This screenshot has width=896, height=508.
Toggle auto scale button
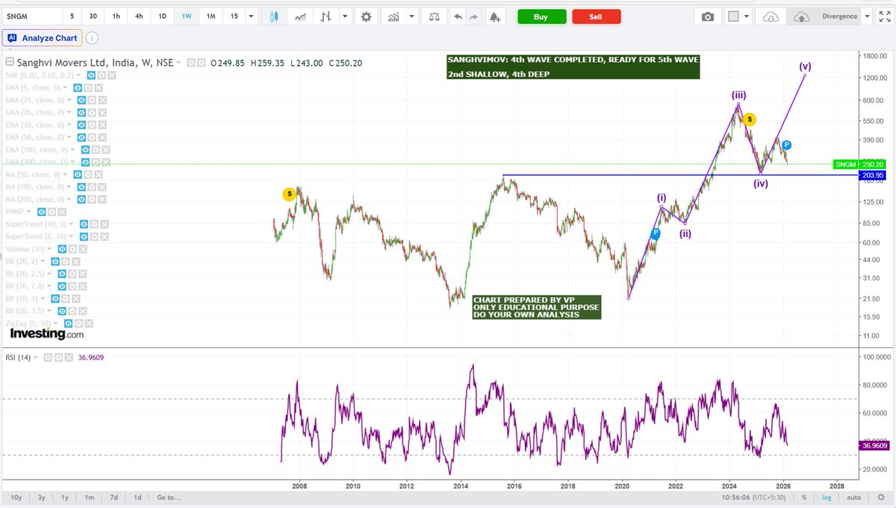pyautogui.click(x=854, y=498)
